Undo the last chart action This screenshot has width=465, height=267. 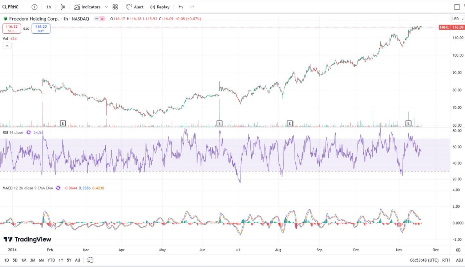(x=181, y=7)
